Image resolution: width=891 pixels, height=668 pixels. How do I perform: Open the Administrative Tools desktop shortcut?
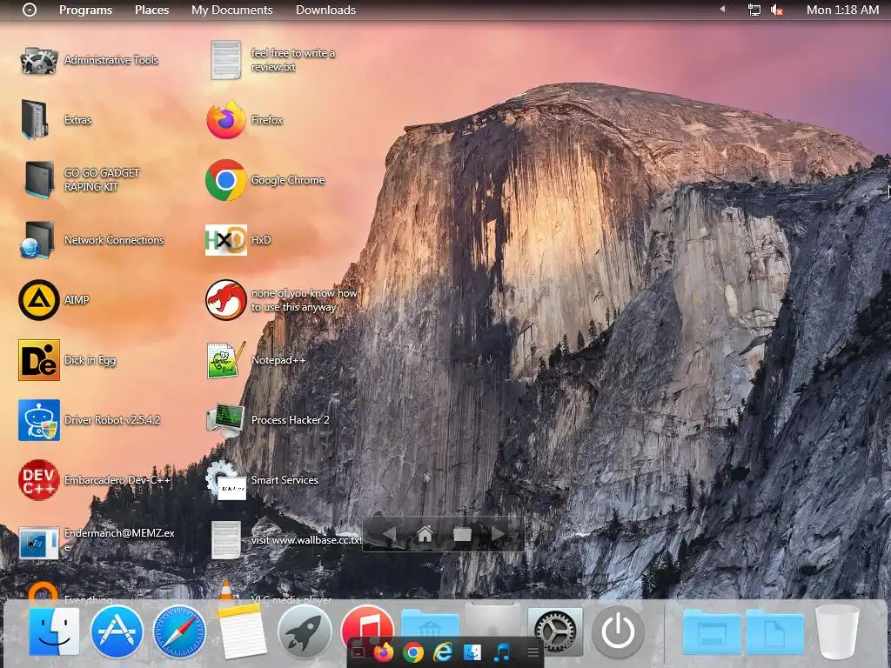pos(38,60)
